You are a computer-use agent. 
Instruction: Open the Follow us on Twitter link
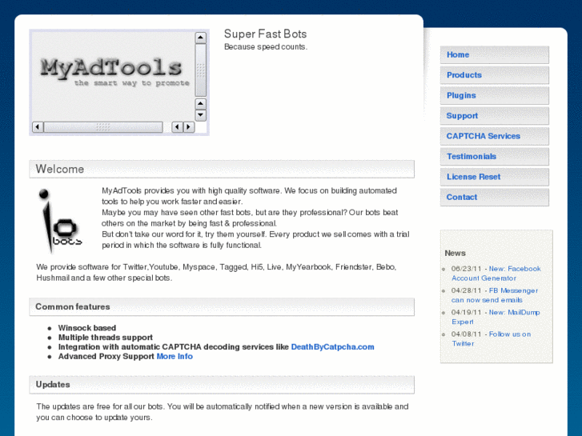[x=491, y=338]
